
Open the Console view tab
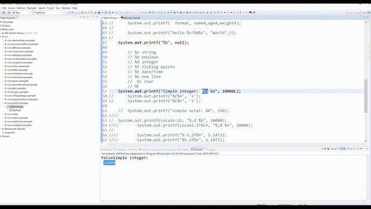[197, 150]
